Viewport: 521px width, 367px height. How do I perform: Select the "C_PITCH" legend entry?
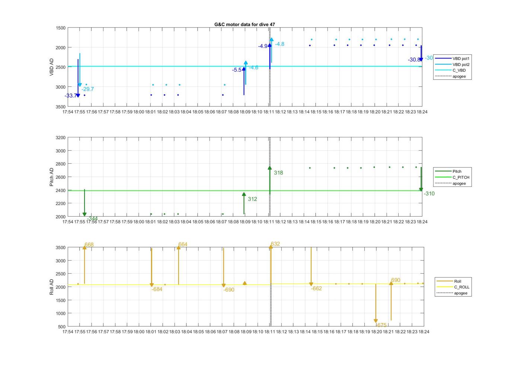coord(453,177)
